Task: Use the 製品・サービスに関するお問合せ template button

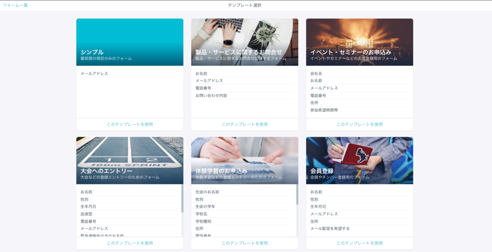Action: coord(245,124)
